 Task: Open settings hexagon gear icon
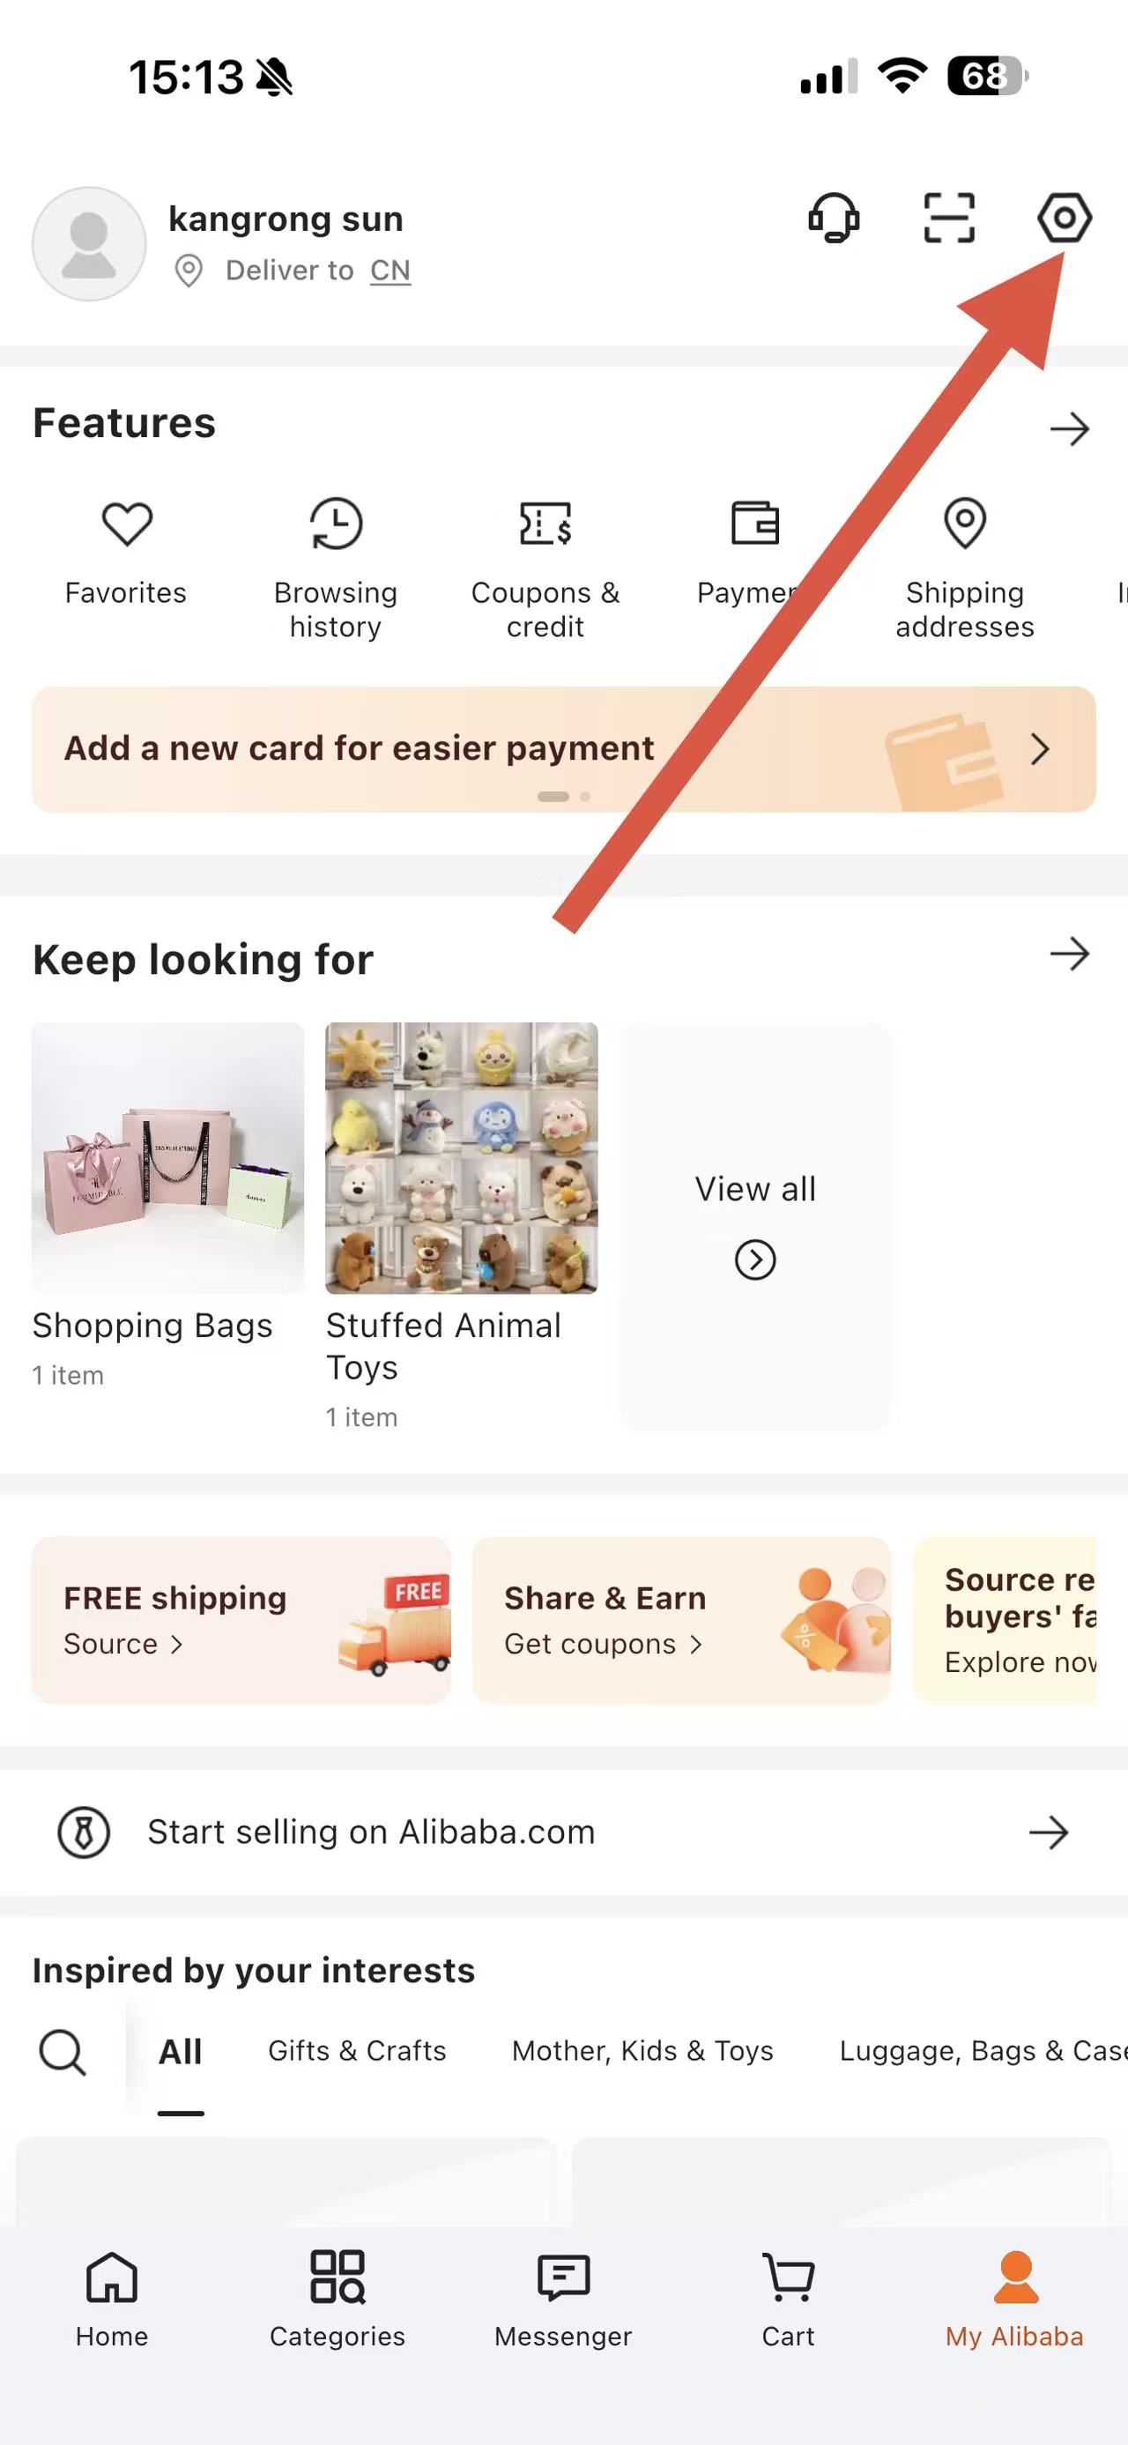coord(1064,219)
